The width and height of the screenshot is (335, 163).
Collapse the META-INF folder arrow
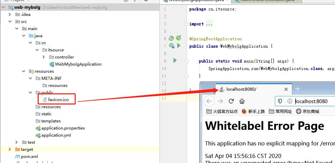[30, 78]
